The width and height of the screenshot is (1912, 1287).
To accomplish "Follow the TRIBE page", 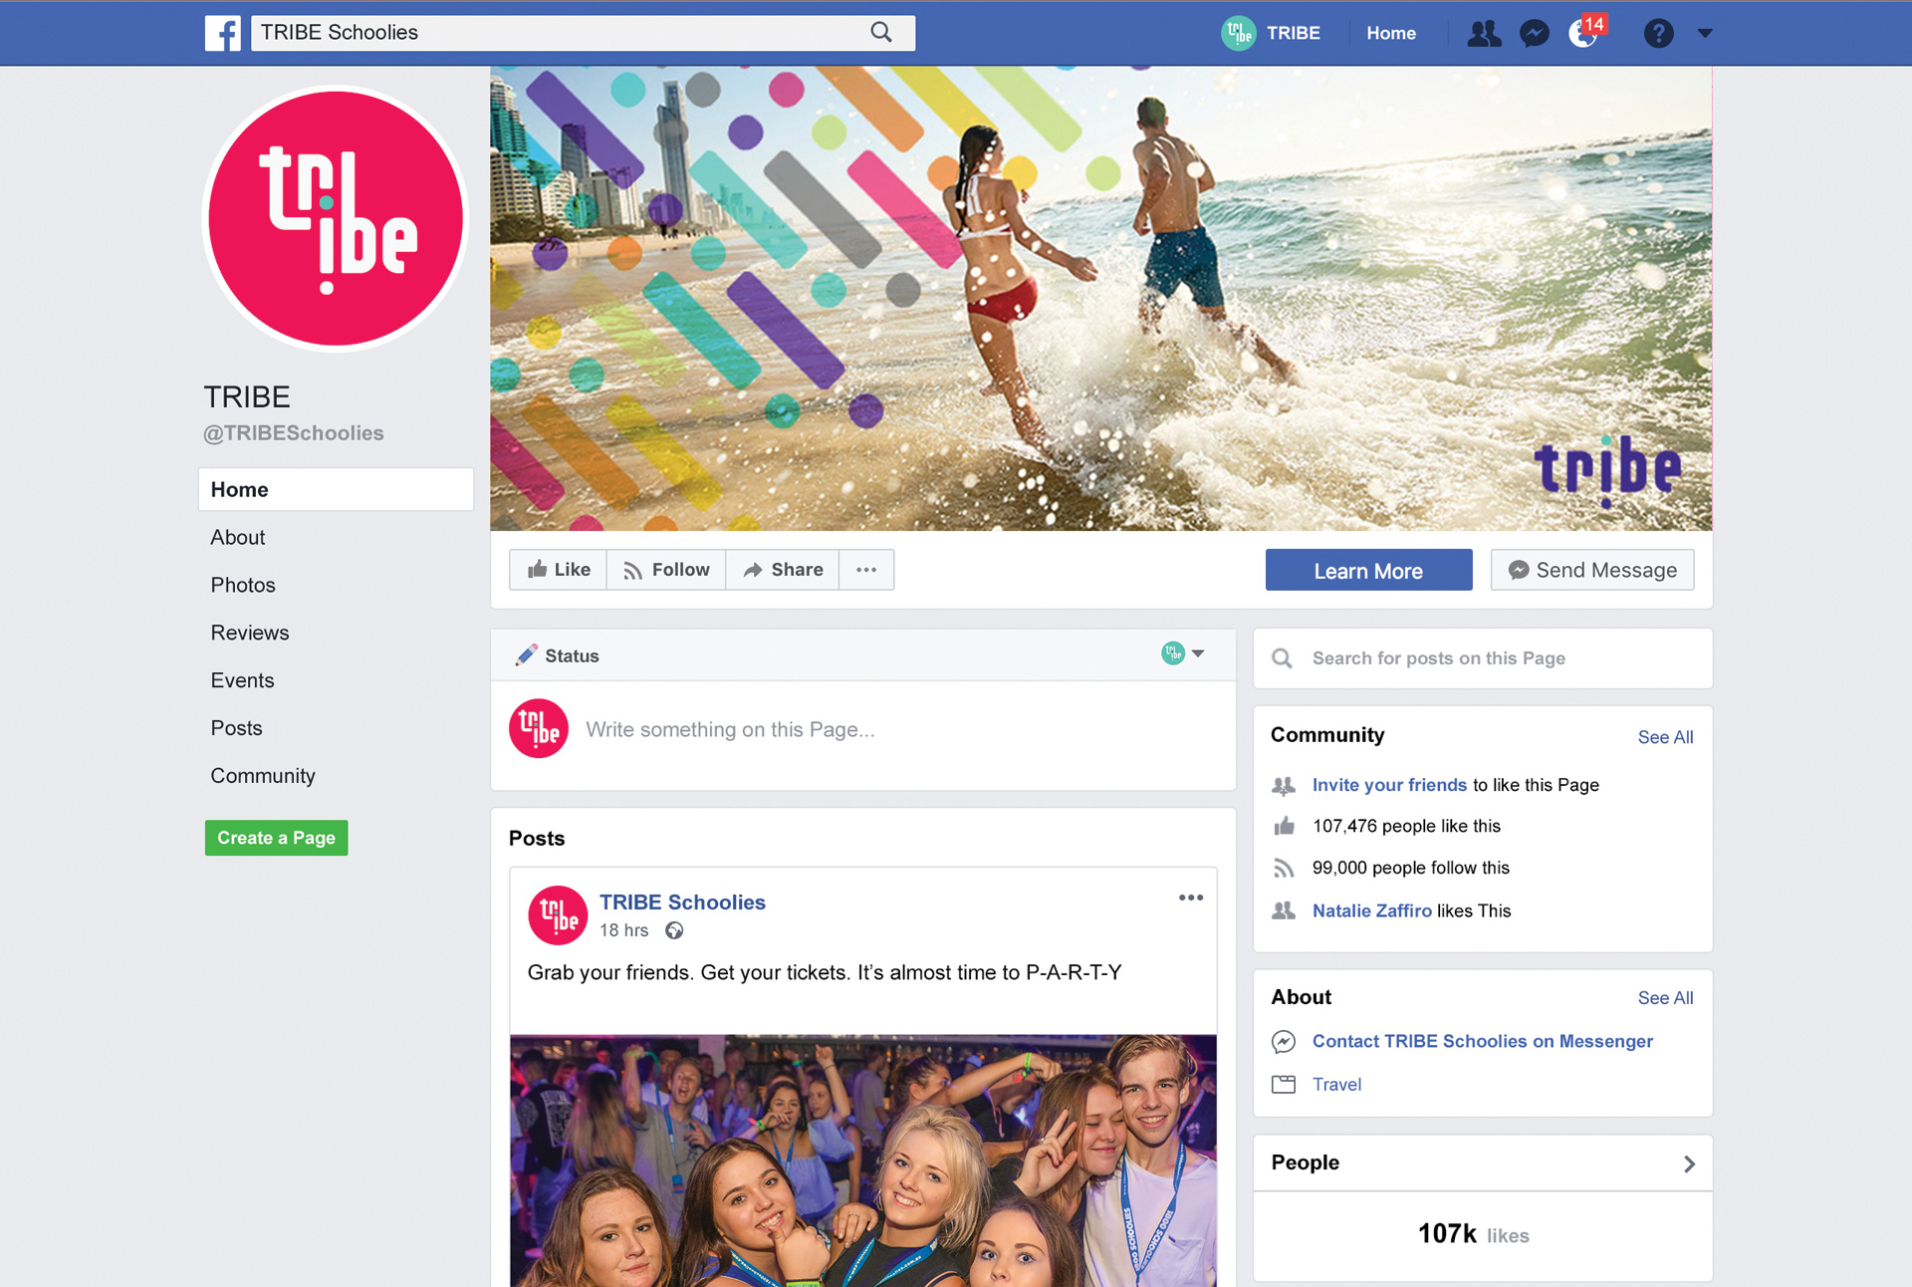I will (x=666, y=570).
